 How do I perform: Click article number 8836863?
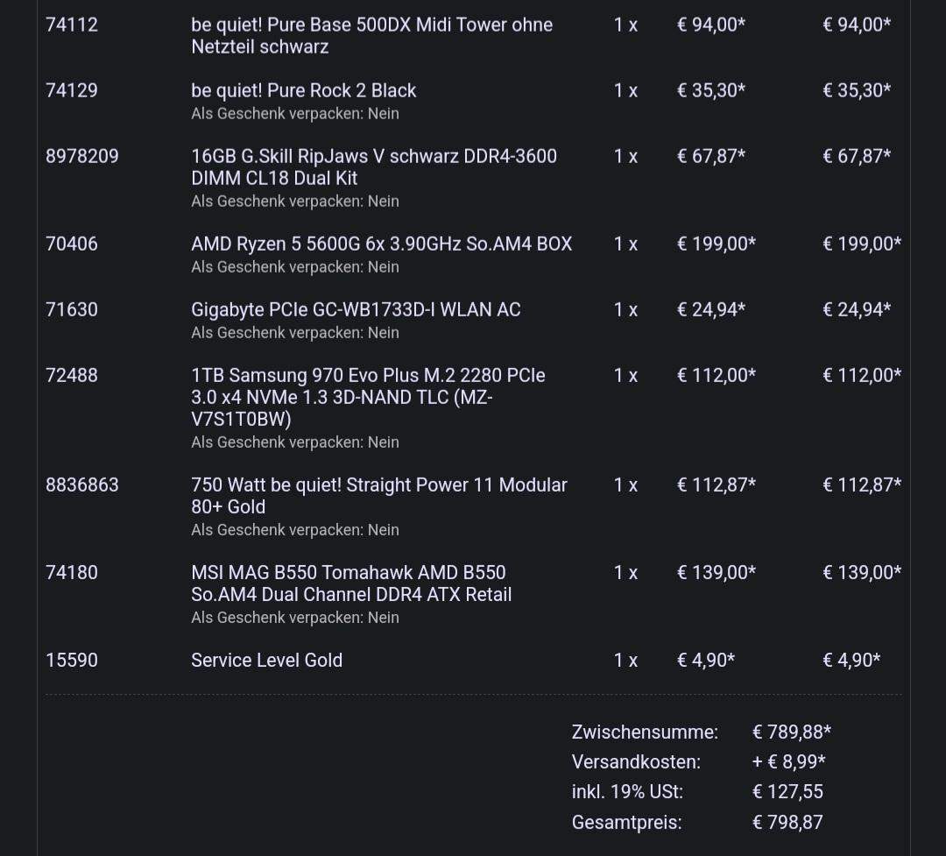pos(82,485)
